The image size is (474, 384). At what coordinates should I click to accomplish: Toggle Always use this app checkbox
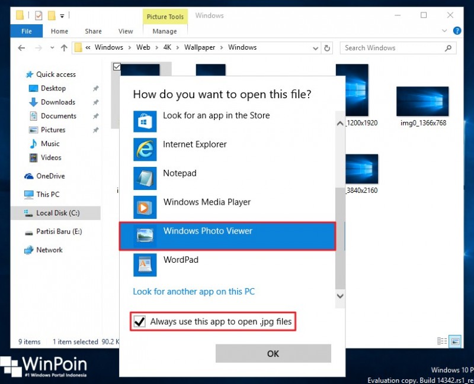point(139,321)
